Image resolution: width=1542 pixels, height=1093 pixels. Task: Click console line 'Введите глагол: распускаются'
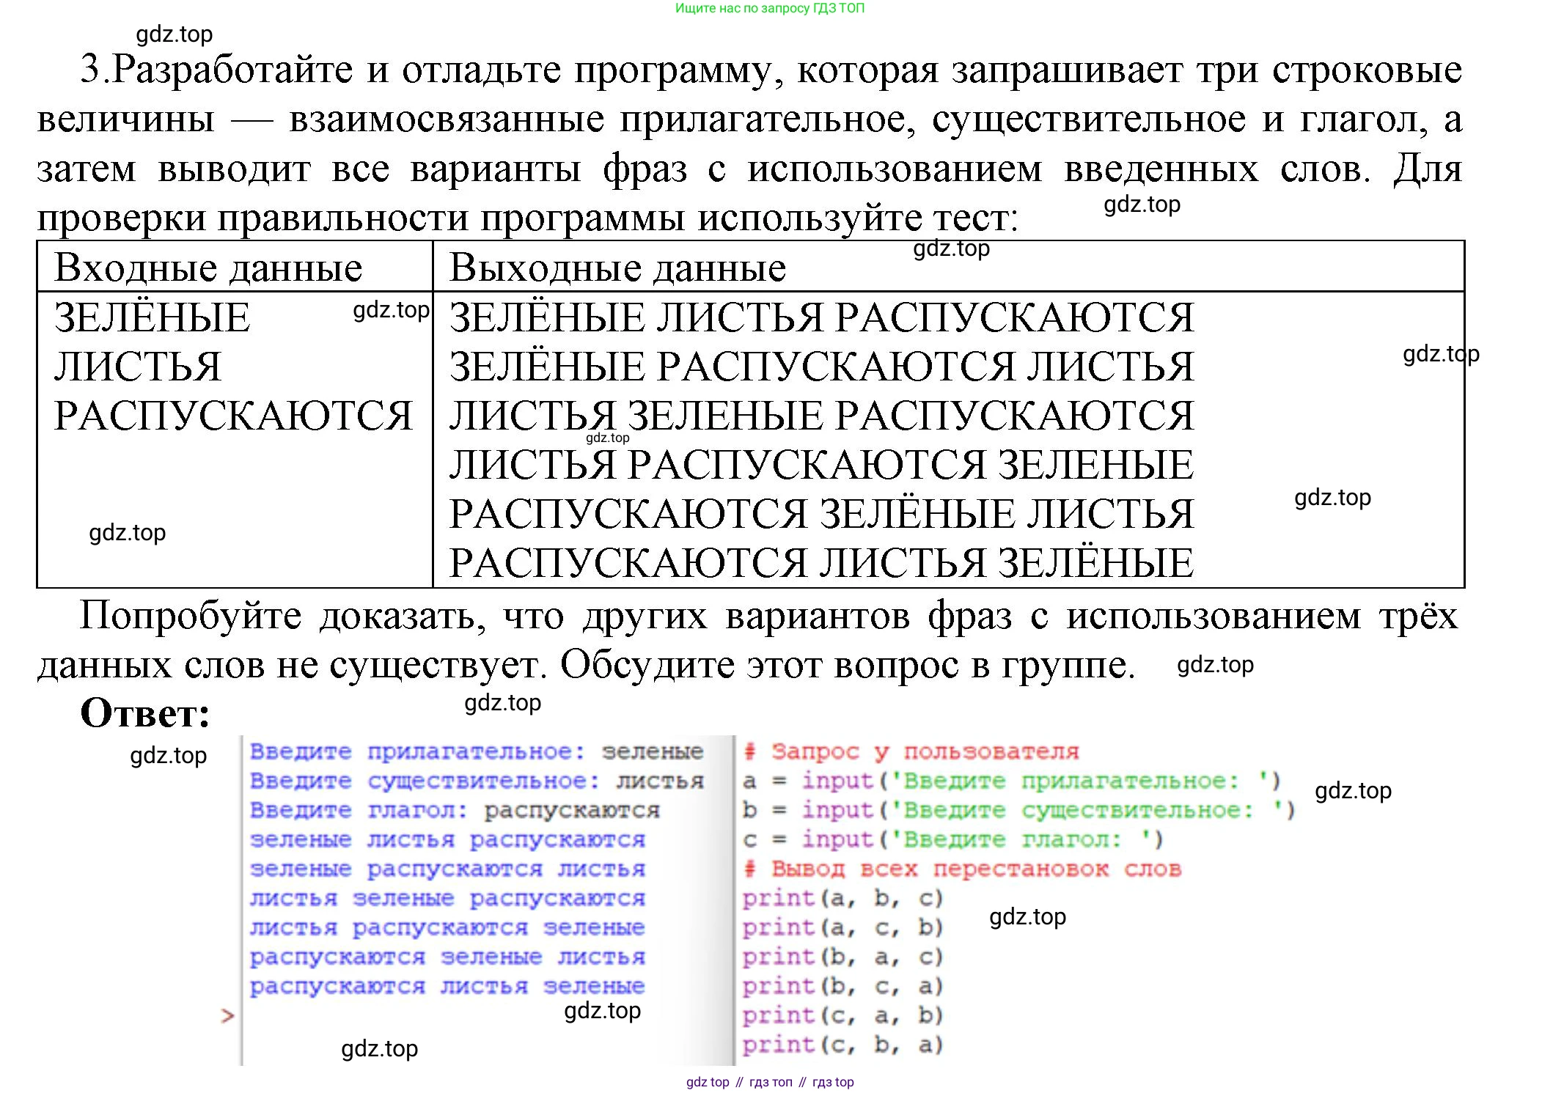pos(455,811)
